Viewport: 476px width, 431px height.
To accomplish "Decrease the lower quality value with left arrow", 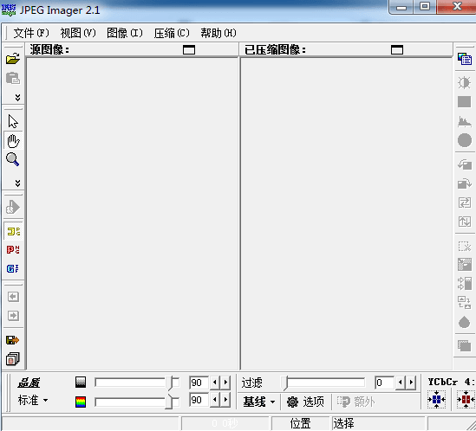I will click(215, 400).
